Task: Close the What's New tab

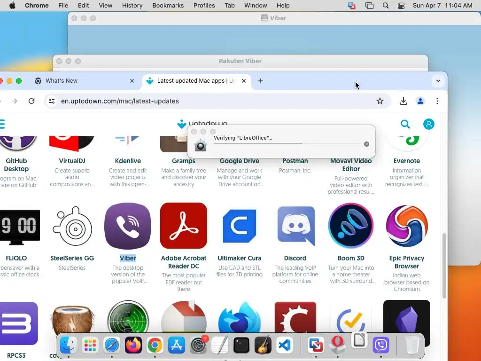Action: coord(132,81)
